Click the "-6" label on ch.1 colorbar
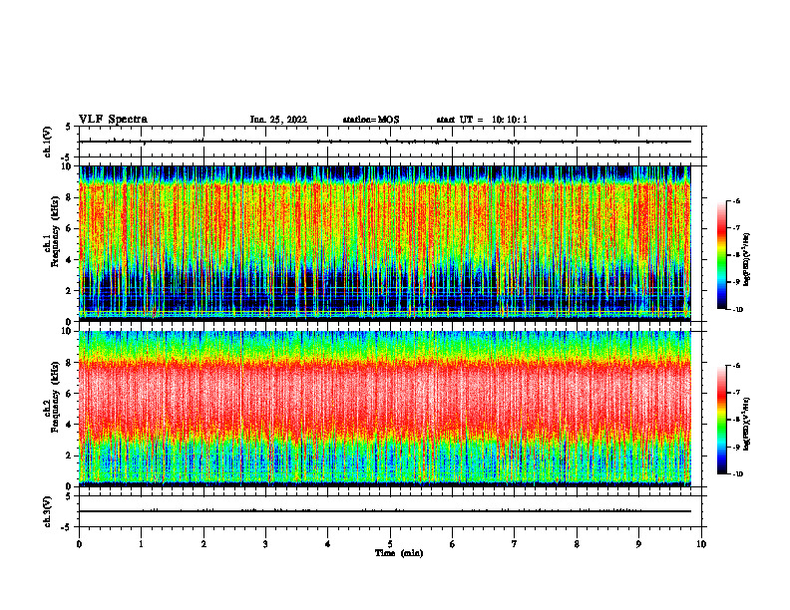Screen dimensions: 790x610 click(736, 201)
